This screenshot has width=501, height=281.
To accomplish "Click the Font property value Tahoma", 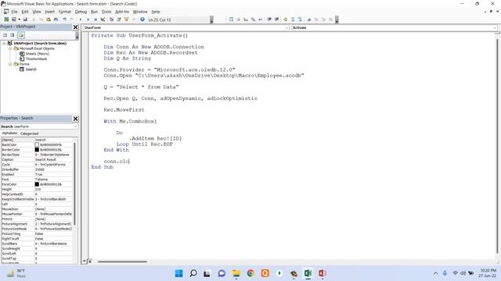I will pos(53,180).
